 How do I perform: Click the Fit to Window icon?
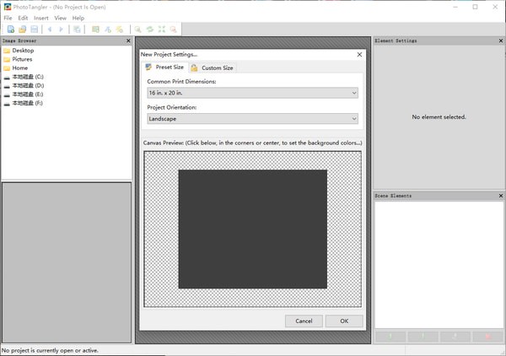coord(162,30)
